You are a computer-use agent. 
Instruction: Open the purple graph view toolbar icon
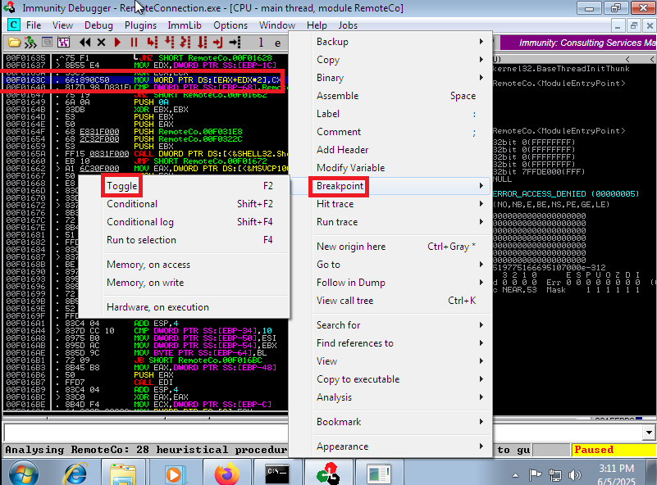pyautogui.click(x=63, y=43)
